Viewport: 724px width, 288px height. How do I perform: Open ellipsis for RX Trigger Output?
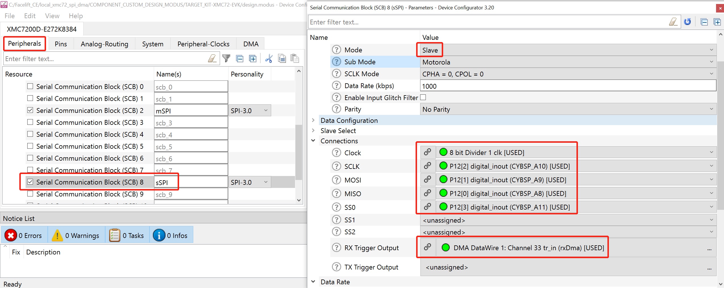710,248
